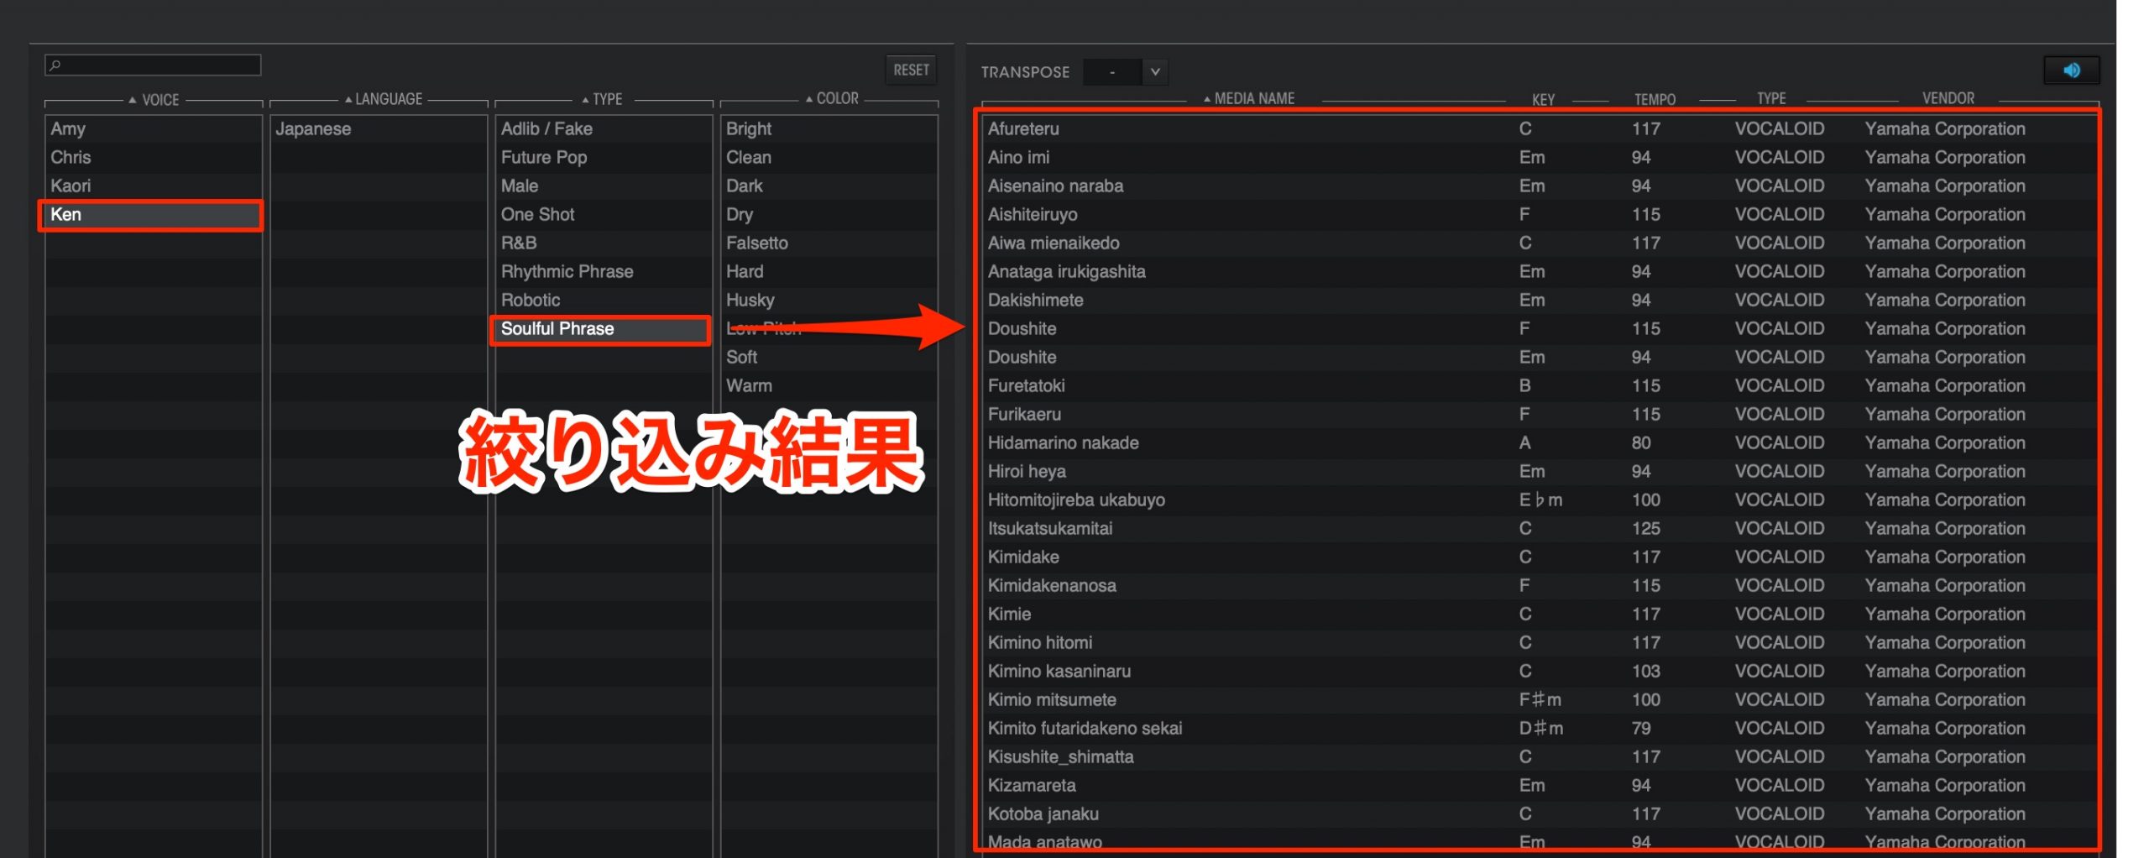Choose the Robotic type filter
Image resolution: width=2149 pixels, height=858 pixels.
point(604,300)
